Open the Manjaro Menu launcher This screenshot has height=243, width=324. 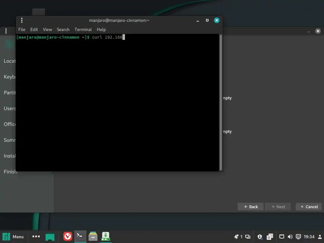click(x=13, y=237)
